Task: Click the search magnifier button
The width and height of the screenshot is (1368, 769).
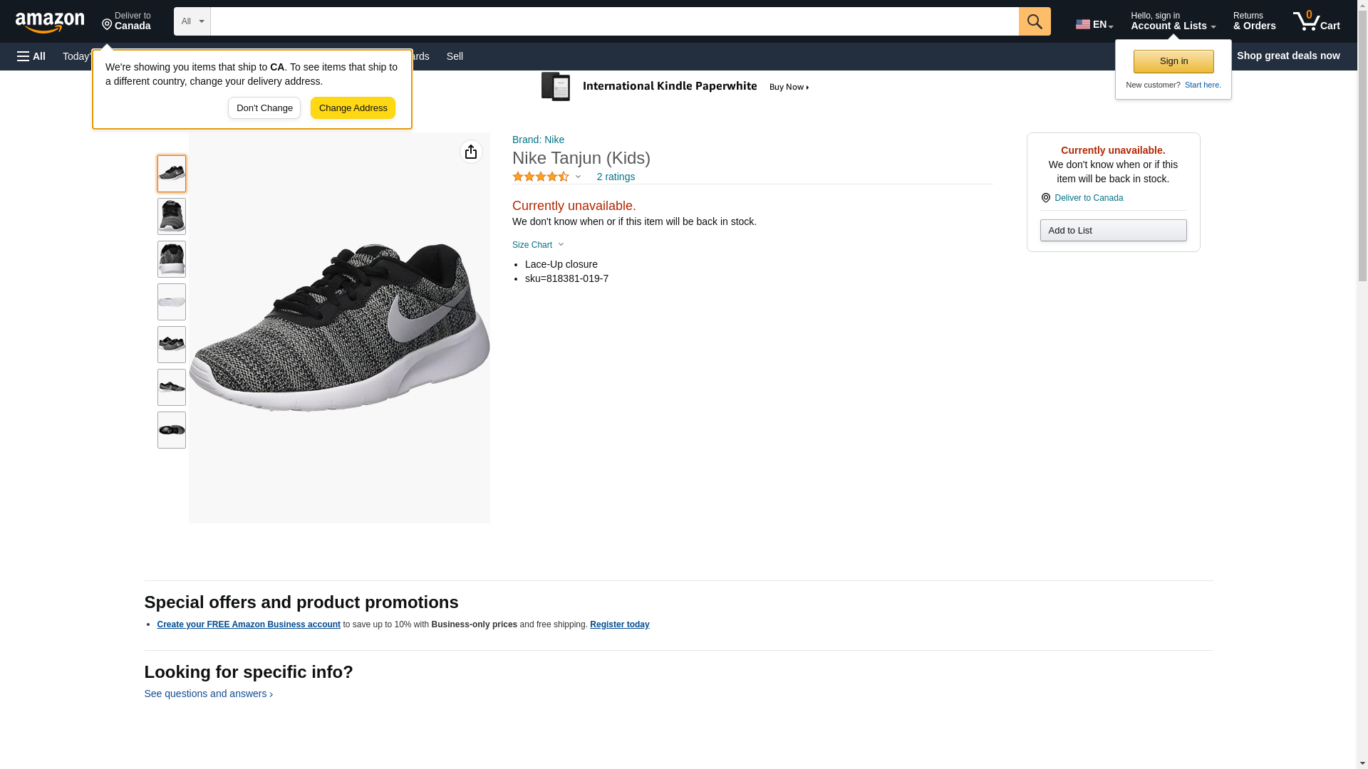Action: [1034, 21]
